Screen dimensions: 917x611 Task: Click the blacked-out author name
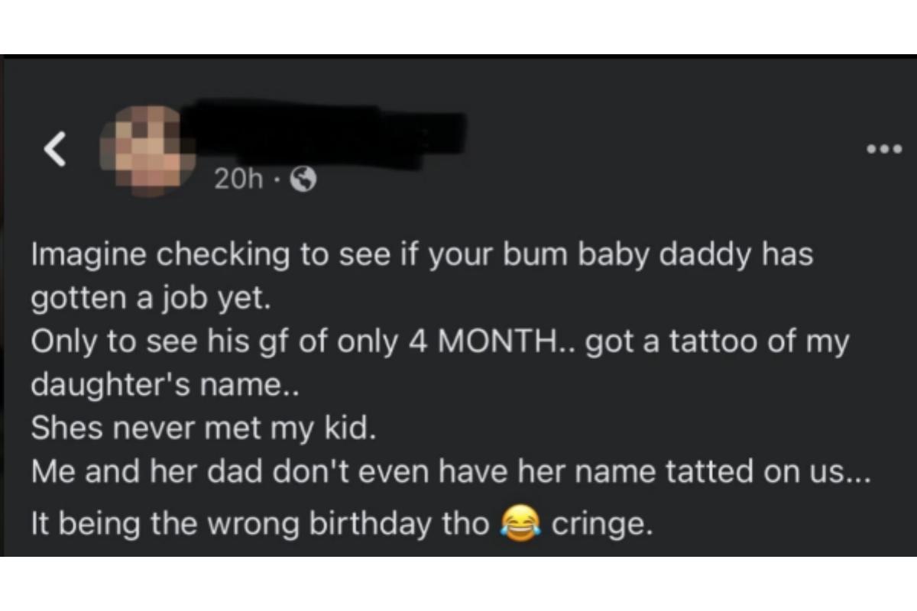(327, 139)
